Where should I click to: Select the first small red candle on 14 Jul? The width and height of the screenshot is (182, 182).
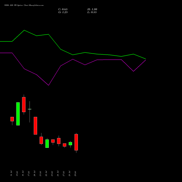(12, 119)
